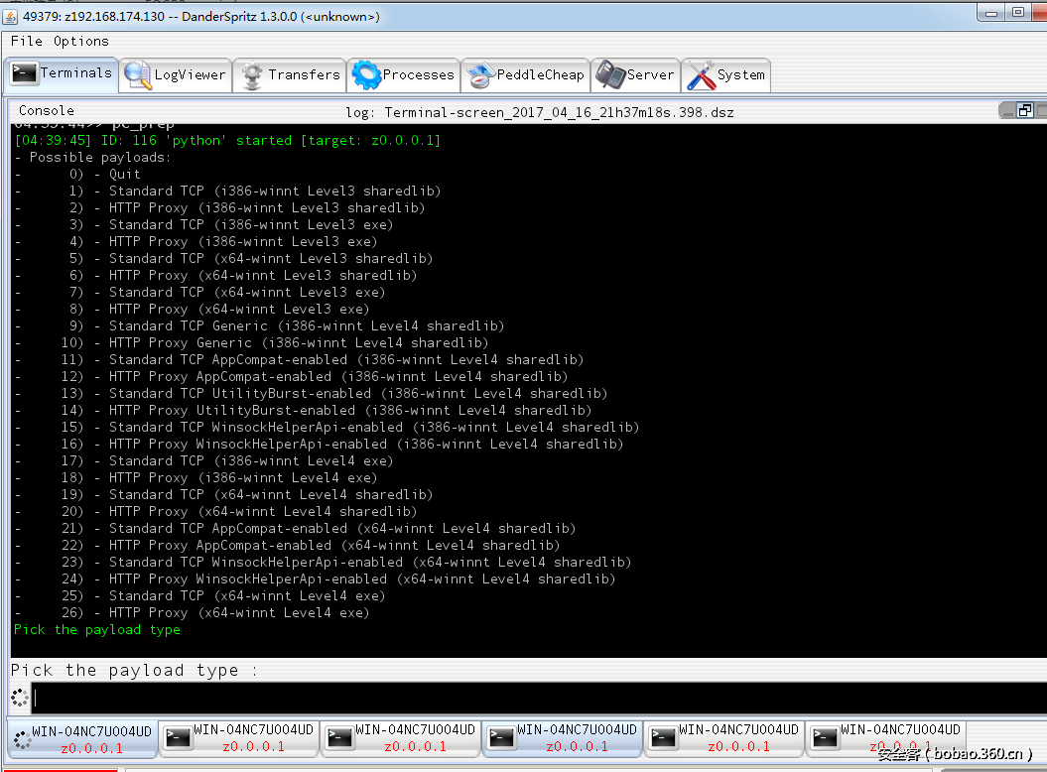This screenshot has width=1047, height=772.
Task: Click the LogViewer magnifier icon
Action: (138, 75)
